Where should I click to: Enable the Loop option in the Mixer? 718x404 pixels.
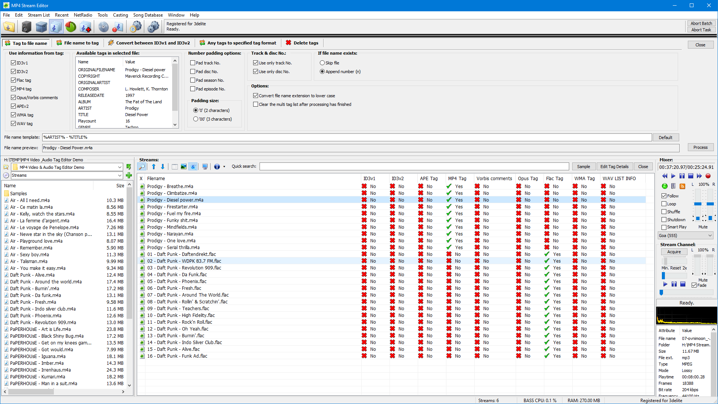coord(664,204)
